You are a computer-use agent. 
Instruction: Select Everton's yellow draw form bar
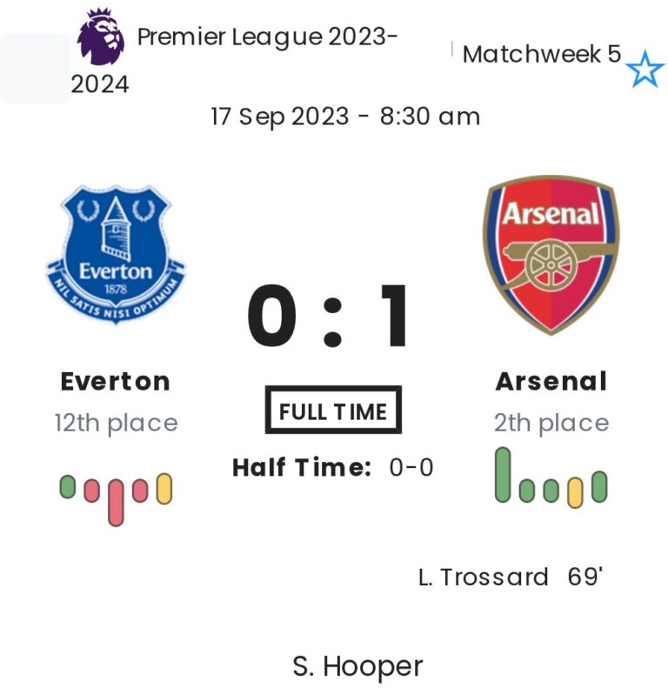(164, 489)
